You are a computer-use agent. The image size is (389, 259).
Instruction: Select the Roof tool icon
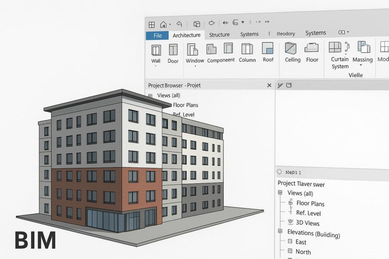point(268,48)
